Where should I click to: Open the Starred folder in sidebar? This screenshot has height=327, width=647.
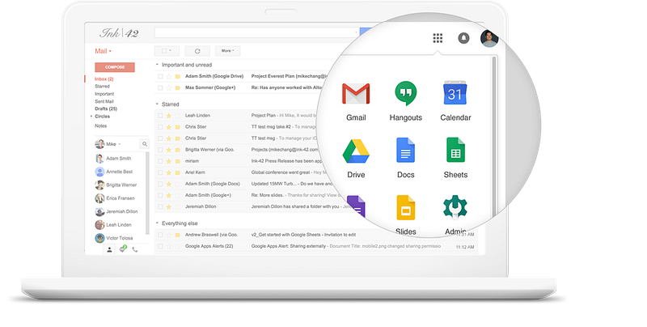click(103, 87)
